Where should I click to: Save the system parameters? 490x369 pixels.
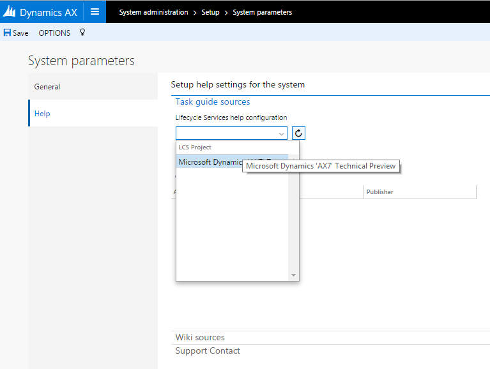coord(16,33)
